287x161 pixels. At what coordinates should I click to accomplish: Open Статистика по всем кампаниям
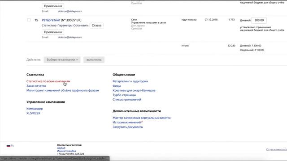(48, 81)
